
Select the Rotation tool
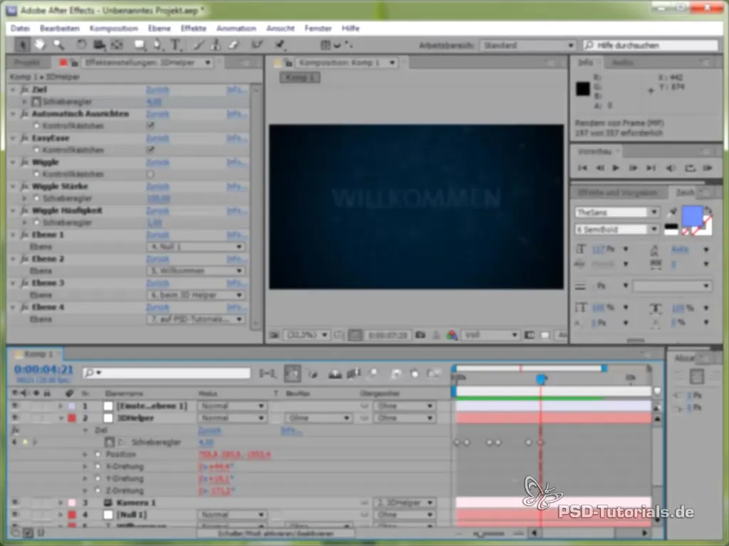point(81,45)
